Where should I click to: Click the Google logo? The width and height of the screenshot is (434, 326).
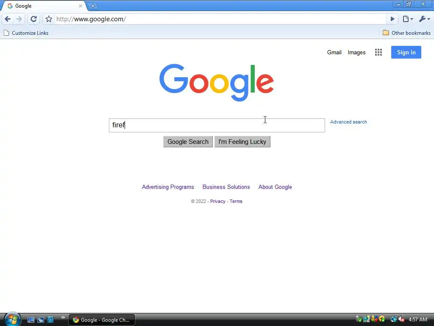[x=217, y=83]
